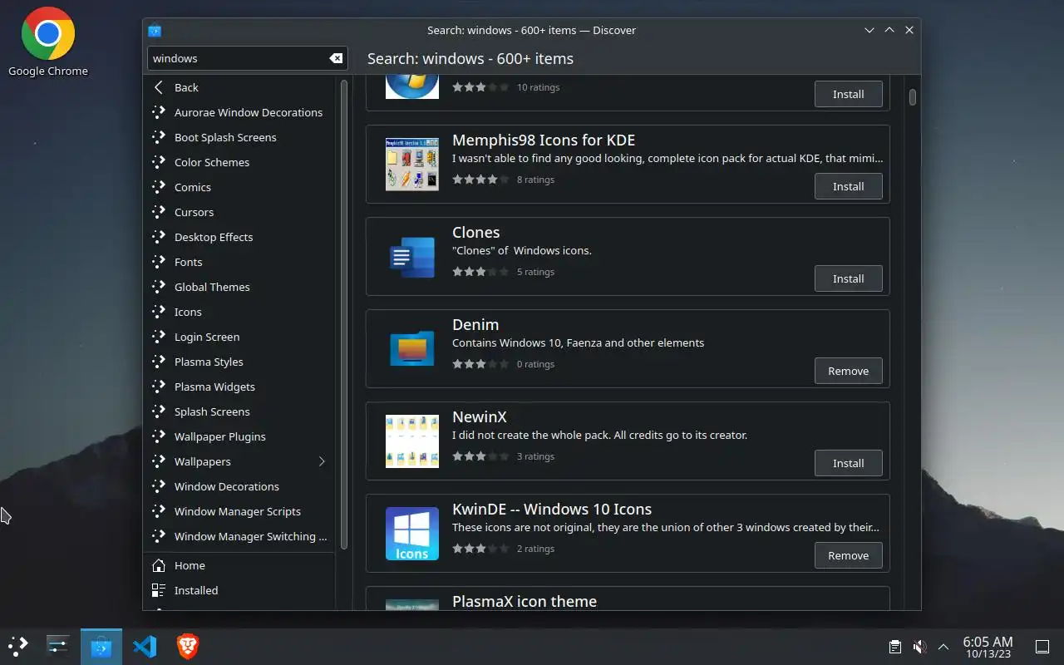1064x665 pixels.
Task: Open Visual Studio Code from taskbar
Action: [145, 646]
